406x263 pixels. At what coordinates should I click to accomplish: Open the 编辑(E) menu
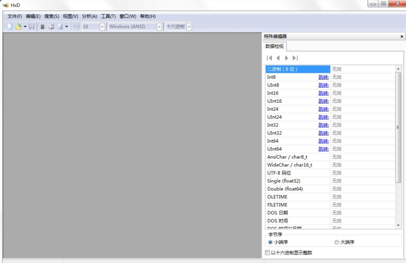coord(33,16)
